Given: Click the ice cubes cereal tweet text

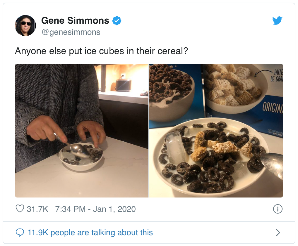Looking at the screenshot, I should (x=102, y=51).
